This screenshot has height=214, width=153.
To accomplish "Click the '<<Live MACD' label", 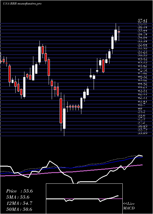I will [x=129, y=206].
